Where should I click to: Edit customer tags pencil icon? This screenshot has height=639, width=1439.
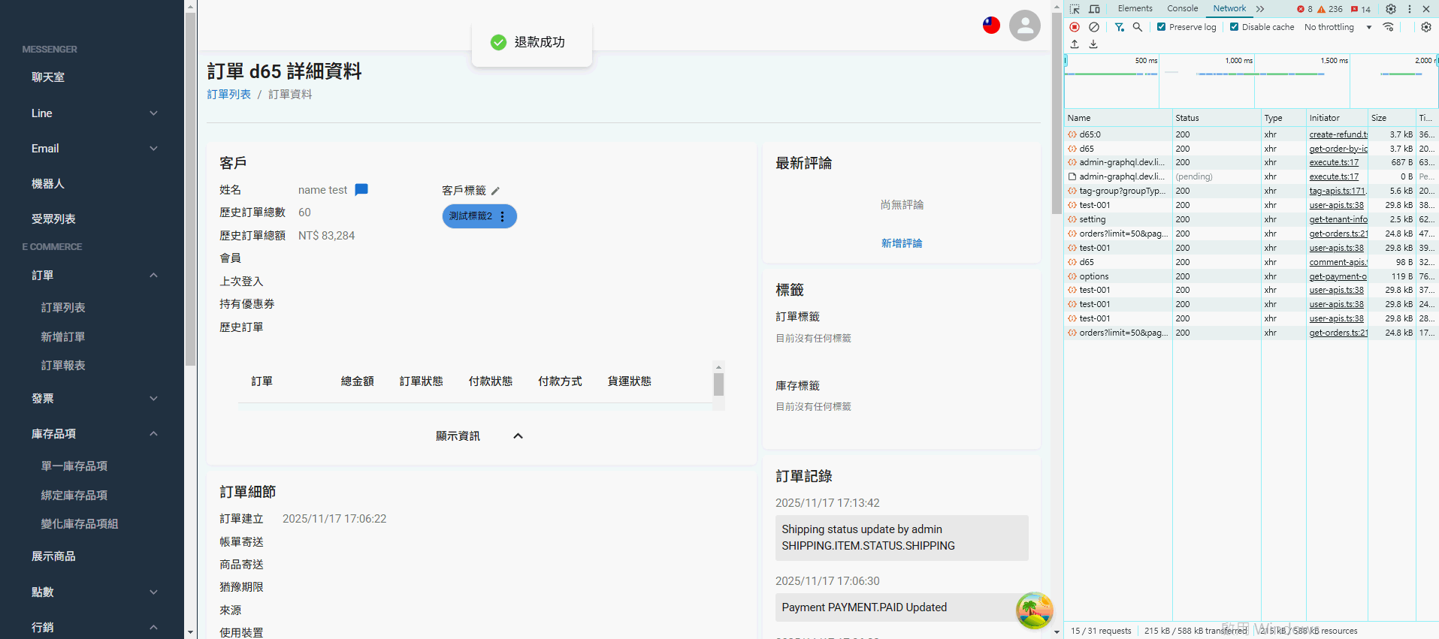[495, 191]
